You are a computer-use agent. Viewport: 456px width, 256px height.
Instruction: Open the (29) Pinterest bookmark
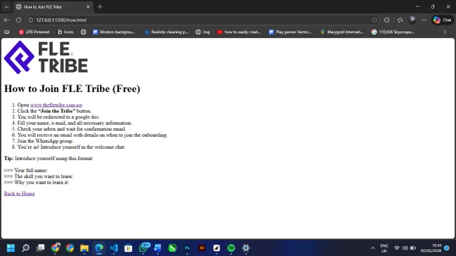click(34, 32)
